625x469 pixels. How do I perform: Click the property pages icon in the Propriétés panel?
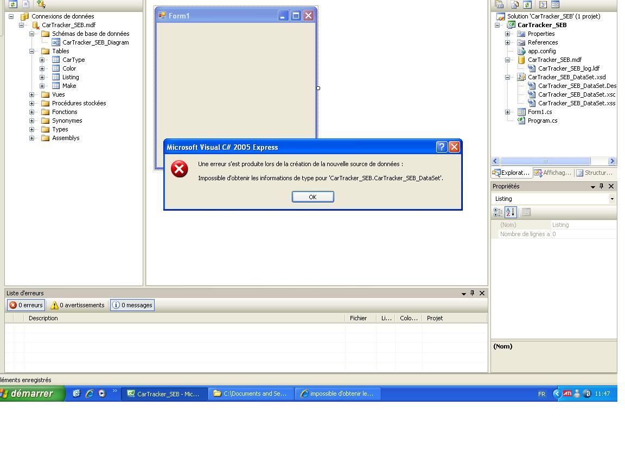(526, 212)
